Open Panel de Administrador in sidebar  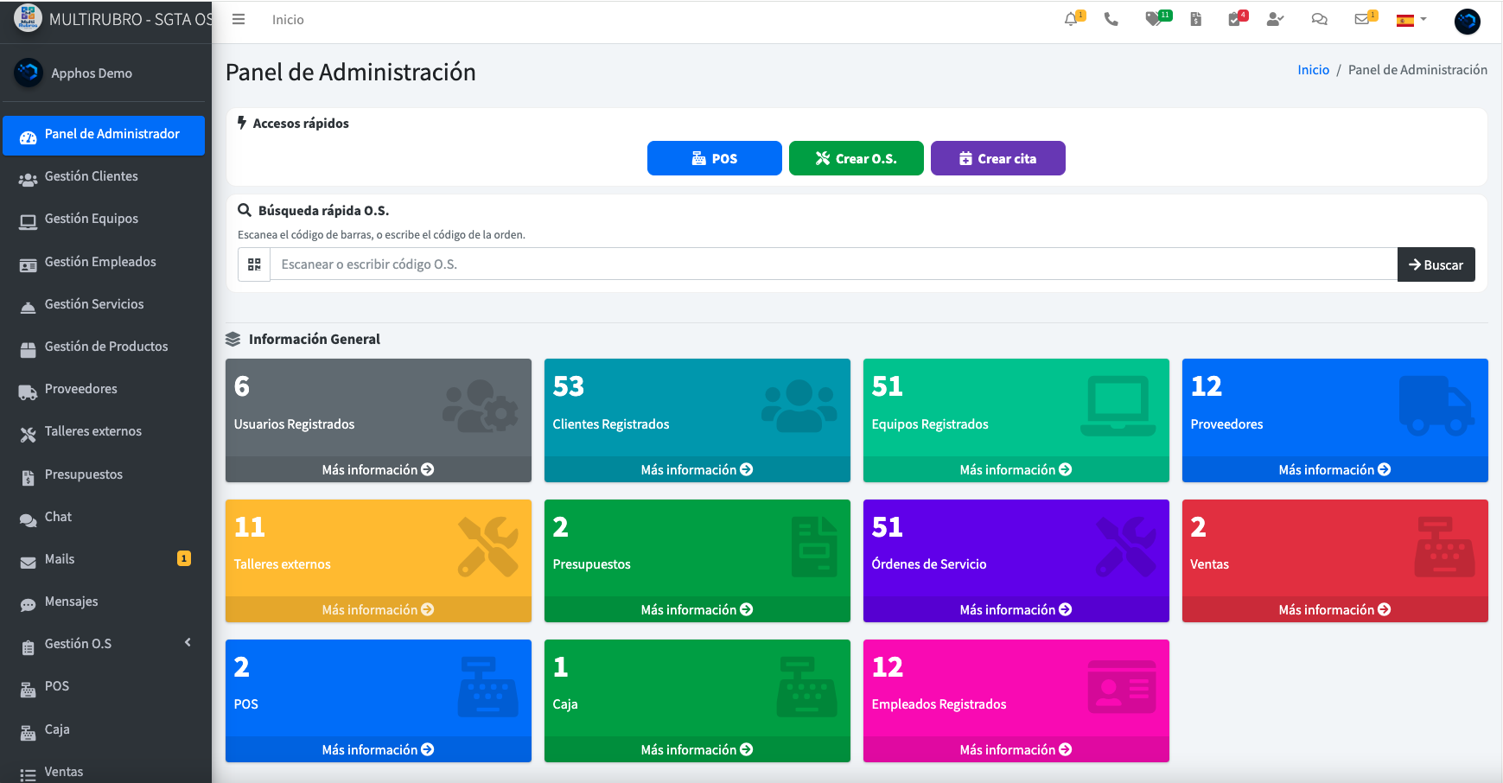(104, 135)
